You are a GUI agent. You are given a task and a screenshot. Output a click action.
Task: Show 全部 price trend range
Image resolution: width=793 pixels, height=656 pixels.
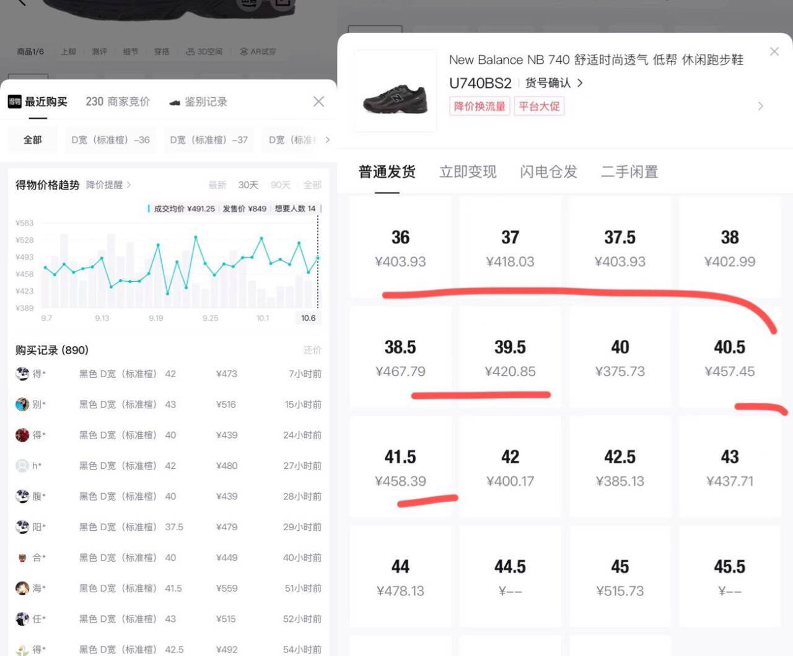coord(312,185)
